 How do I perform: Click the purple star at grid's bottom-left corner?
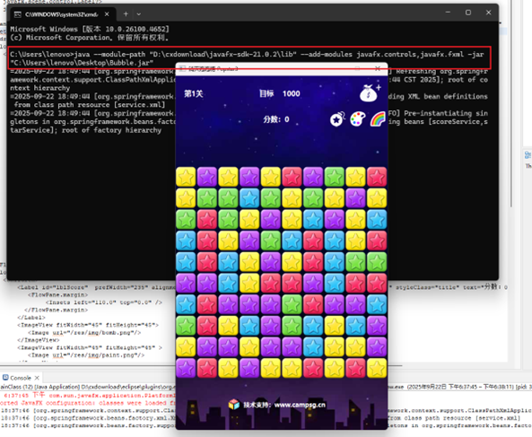click(186, 368)
